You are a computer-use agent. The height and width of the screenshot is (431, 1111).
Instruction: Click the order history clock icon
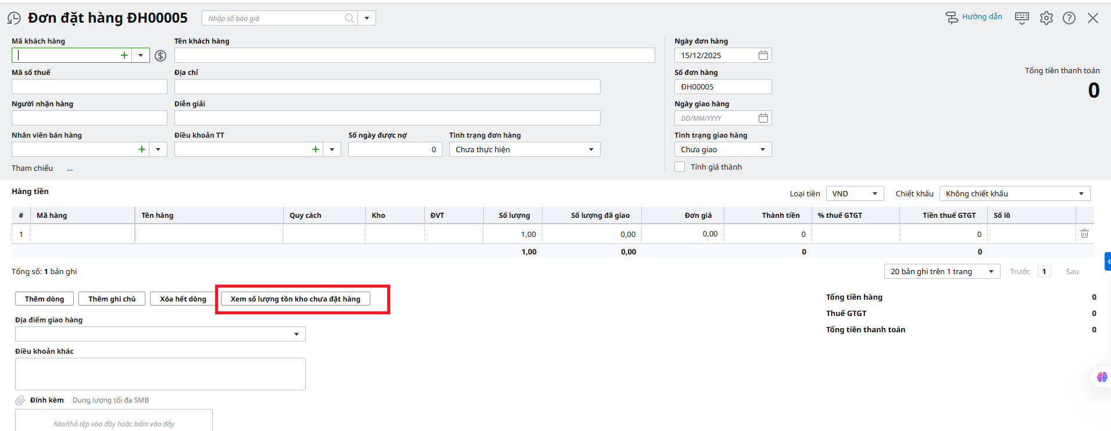point(14,19)
